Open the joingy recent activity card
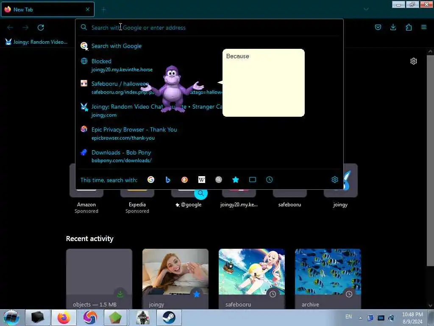434x326 pixels. (175, 278)
